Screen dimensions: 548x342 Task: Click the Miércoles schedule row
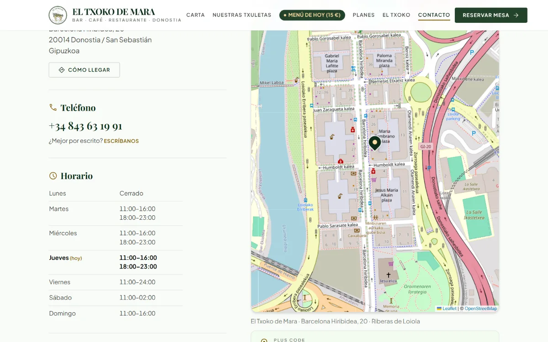click(x=116, y=238)
